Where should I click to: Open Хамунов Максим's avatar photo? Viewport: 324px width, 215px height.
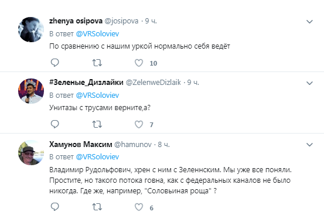31,153
